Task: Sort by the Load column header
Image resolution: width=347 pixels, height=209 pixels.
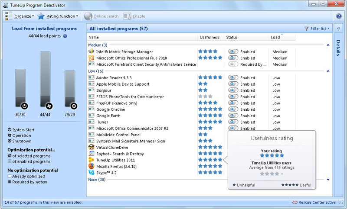Action: click(x=282, y=37)
